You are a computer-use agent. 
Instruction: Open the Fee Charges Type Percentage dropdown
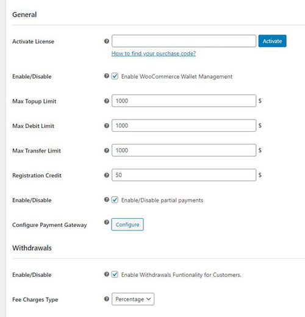point(133,299)
